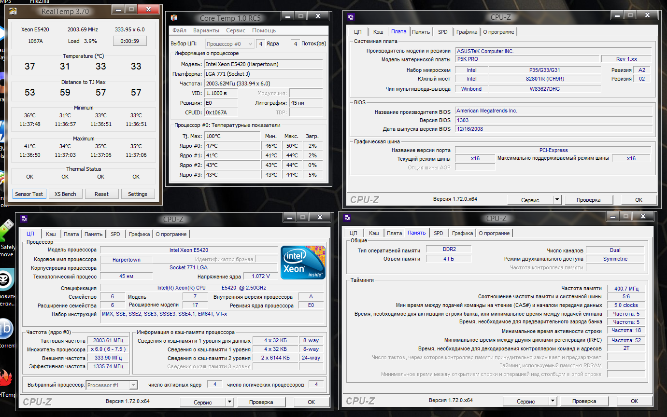Click the Tj. Max 100°C field in Core Temp
Screen dimensions: 667x417
click(x=231, y=136)
